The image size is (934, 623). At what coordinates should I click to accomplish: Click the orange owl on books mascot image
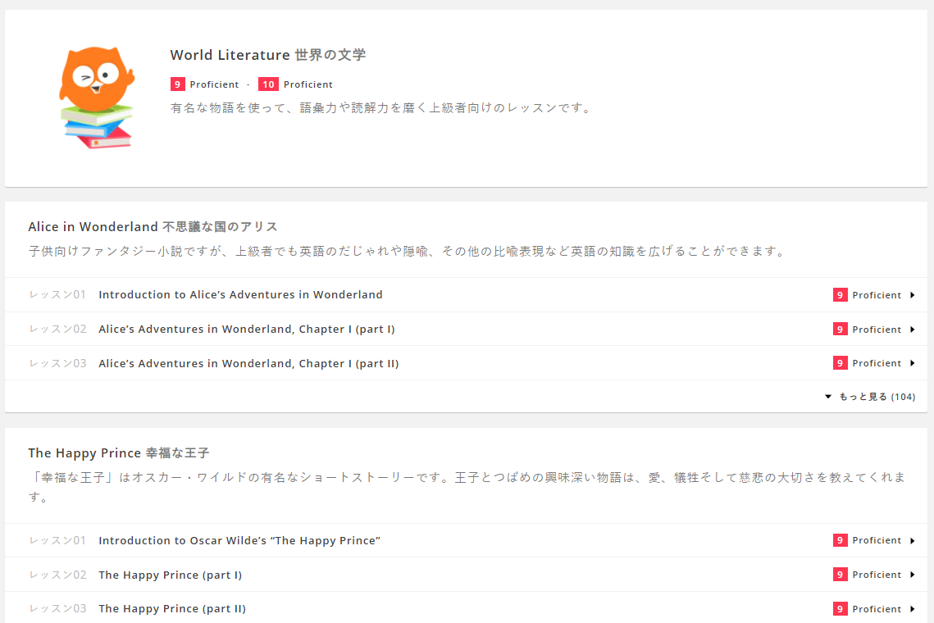tap(97, 98)
